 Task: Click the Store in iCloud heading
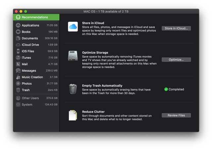pos(93,23)
